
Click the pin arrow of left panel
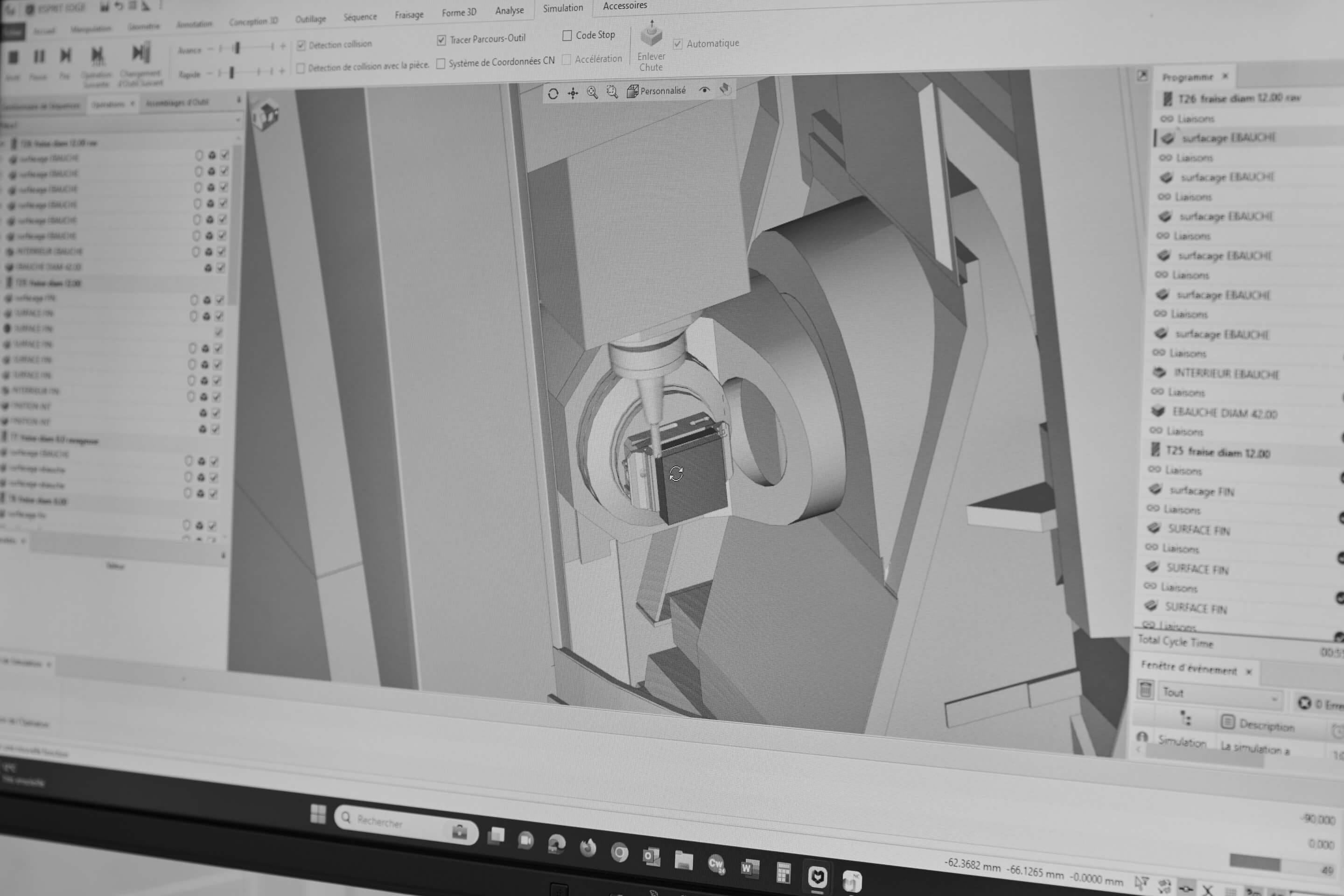click(x=239, y=100)
